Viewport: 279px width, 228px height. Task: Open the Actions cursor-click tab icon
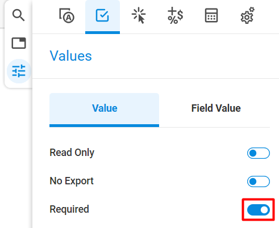tap(139, 15)
